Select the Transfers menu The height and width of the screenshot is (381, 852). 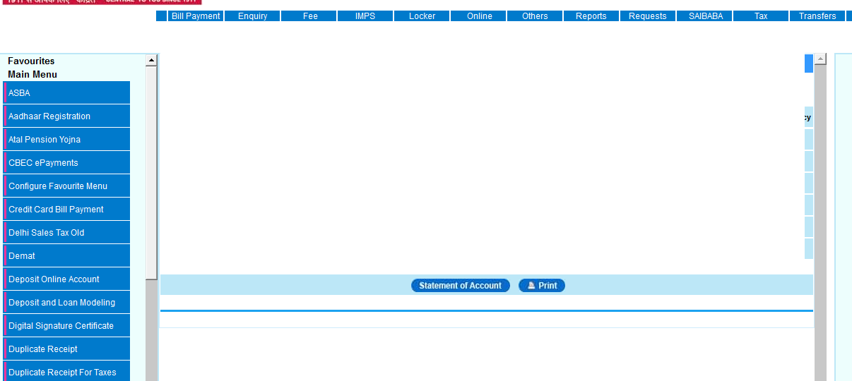coord(817,16)
